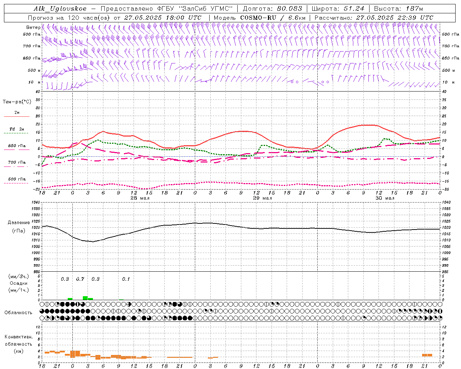Click the "Осадки" precipitation panel label
This screenshot has height=369, width=461.
[19, 283]
